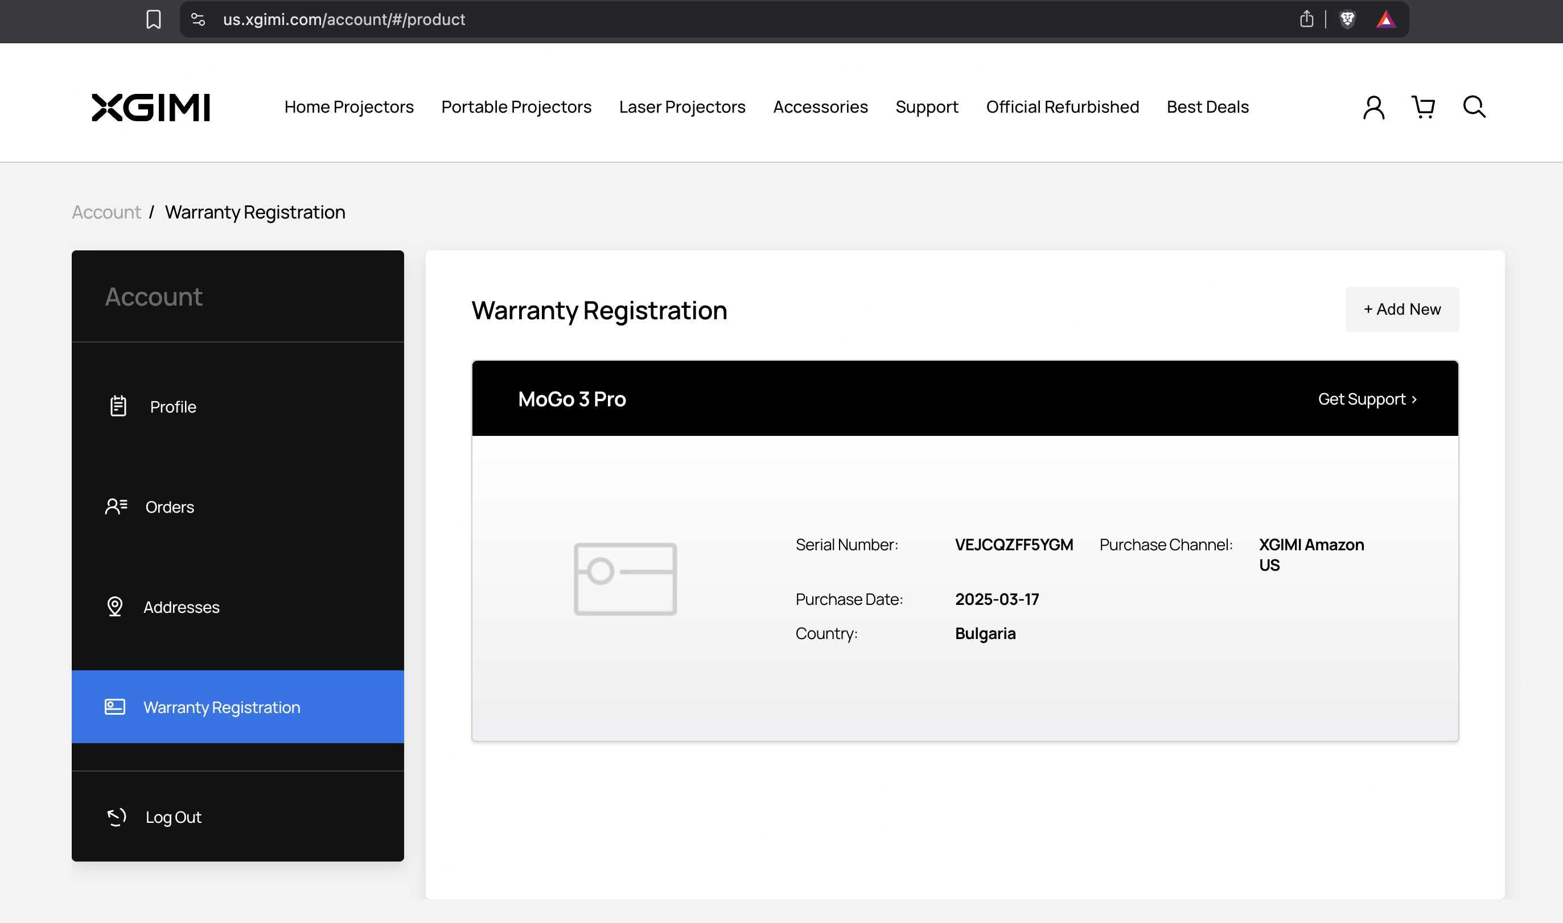Click purchase date 2025-03-17

pos(997,600)
